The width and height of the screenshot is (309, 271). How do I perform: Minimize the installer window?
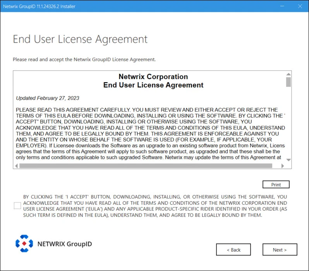282,6
